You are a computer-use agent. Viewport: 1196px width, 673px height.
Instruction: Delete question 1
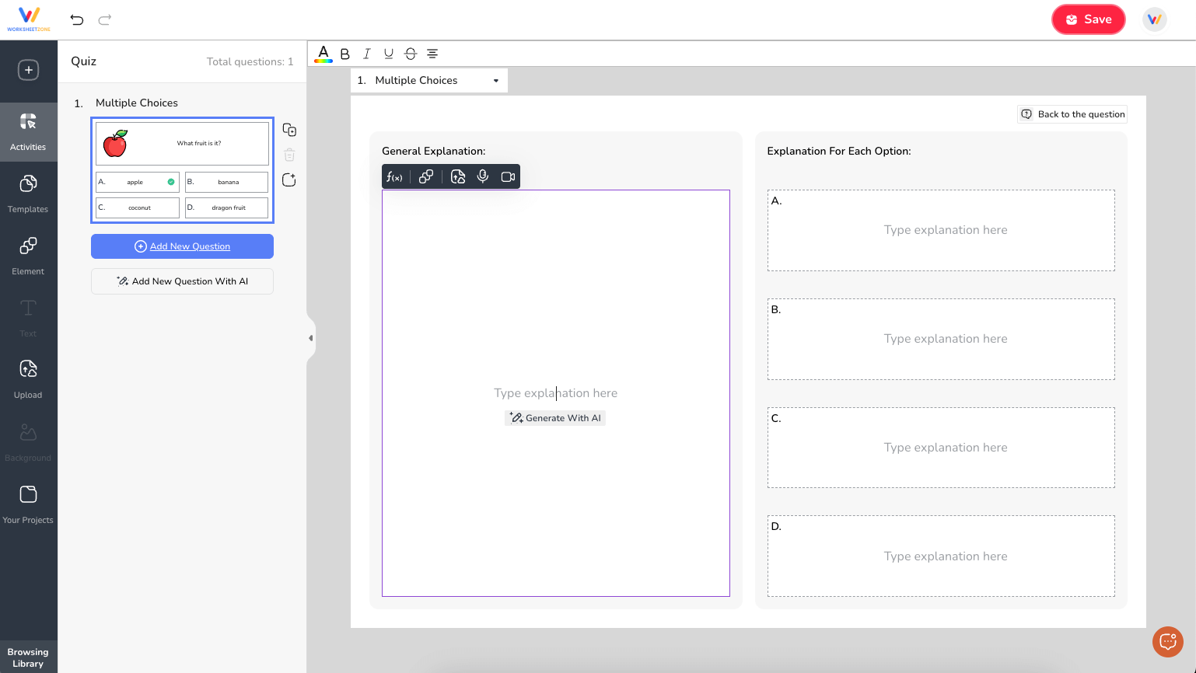point(289,155)
